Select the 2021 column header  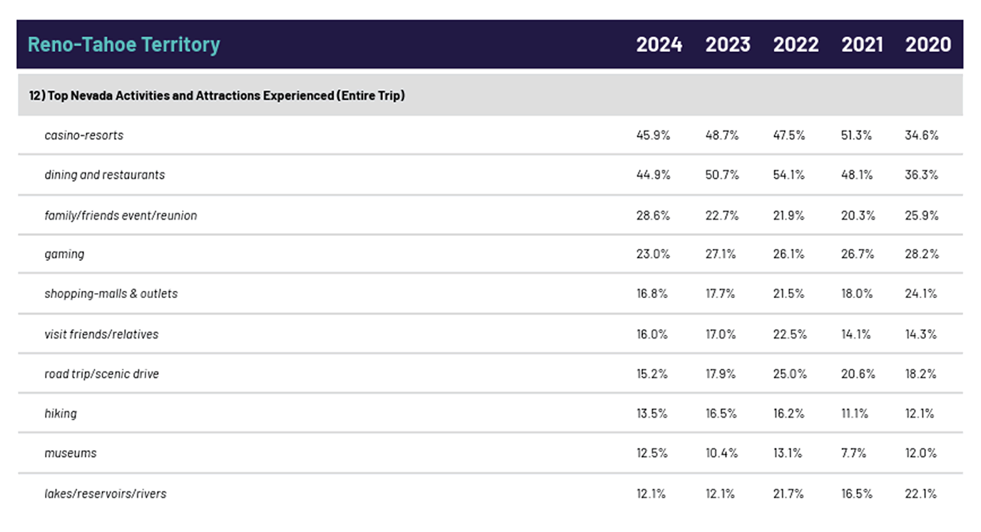pos(862,44)
